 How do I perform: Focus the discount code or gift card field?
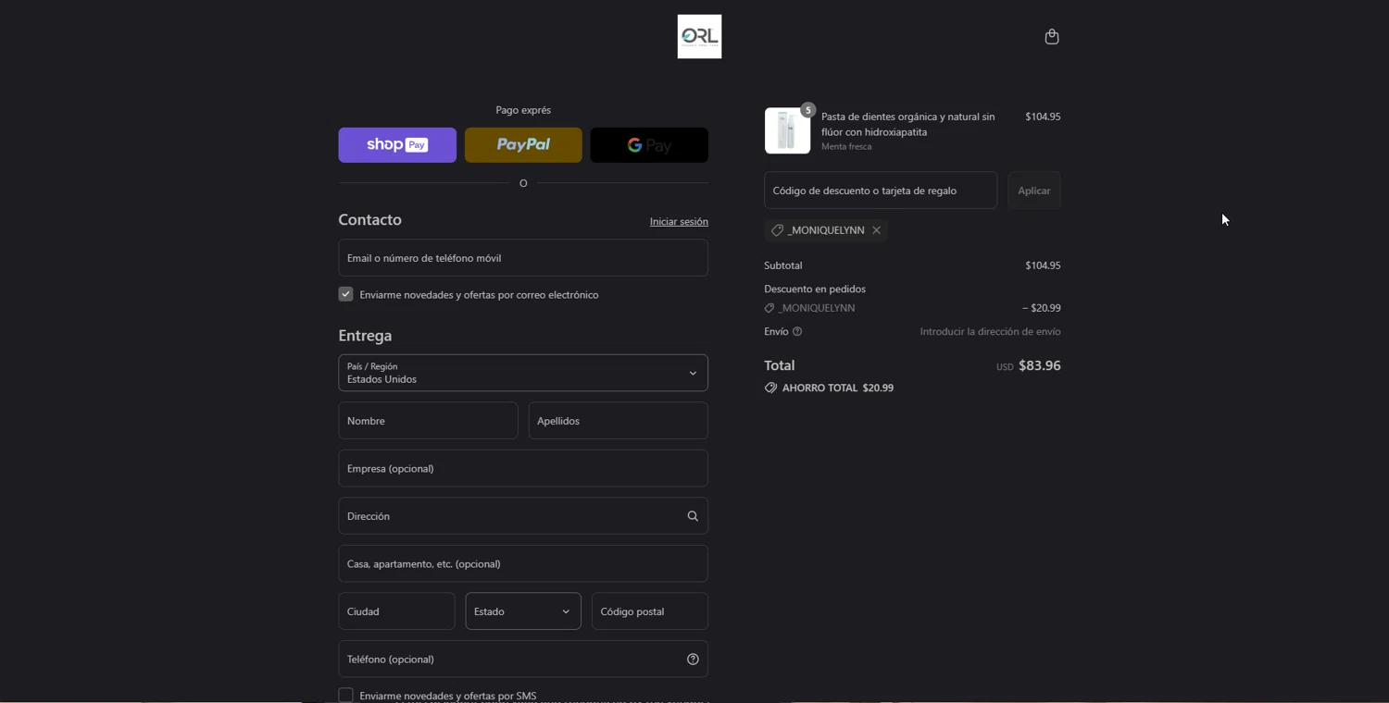[881, 191]
